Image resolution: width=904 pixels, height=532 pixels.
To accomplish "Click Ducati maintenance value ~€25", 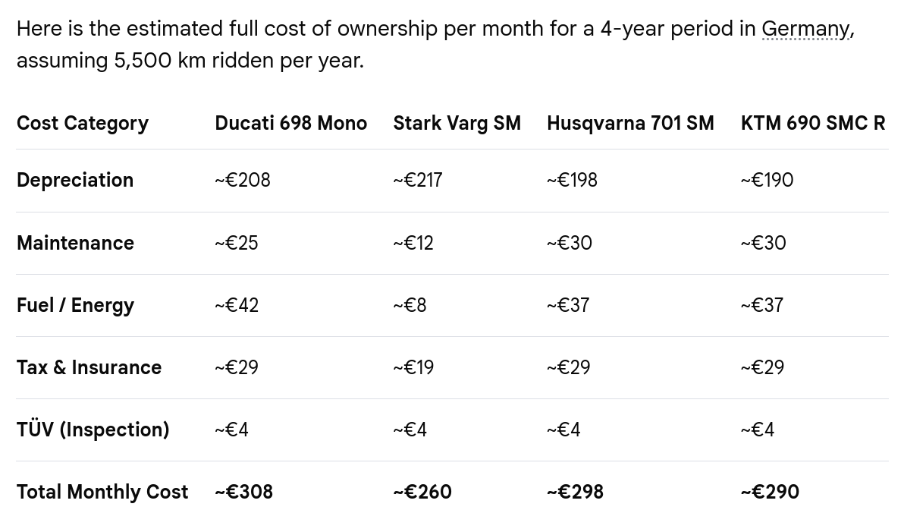I will tap(237, 243).
